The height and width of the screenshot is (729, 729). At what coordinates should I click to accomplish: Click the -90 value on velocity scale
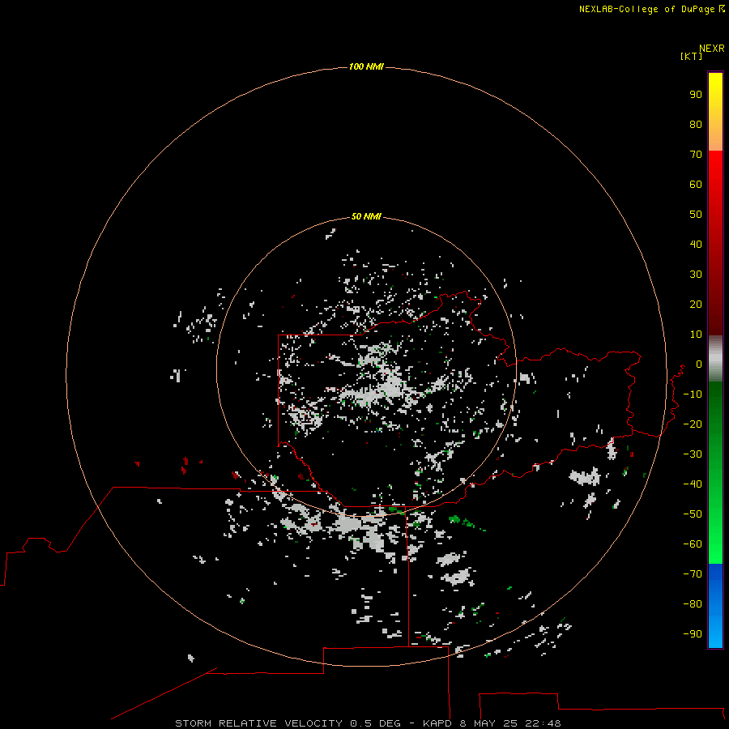point(693,634)
